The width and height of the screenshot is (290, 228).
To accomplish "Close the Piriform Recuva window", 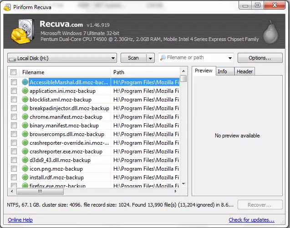I will click(275, 5).
